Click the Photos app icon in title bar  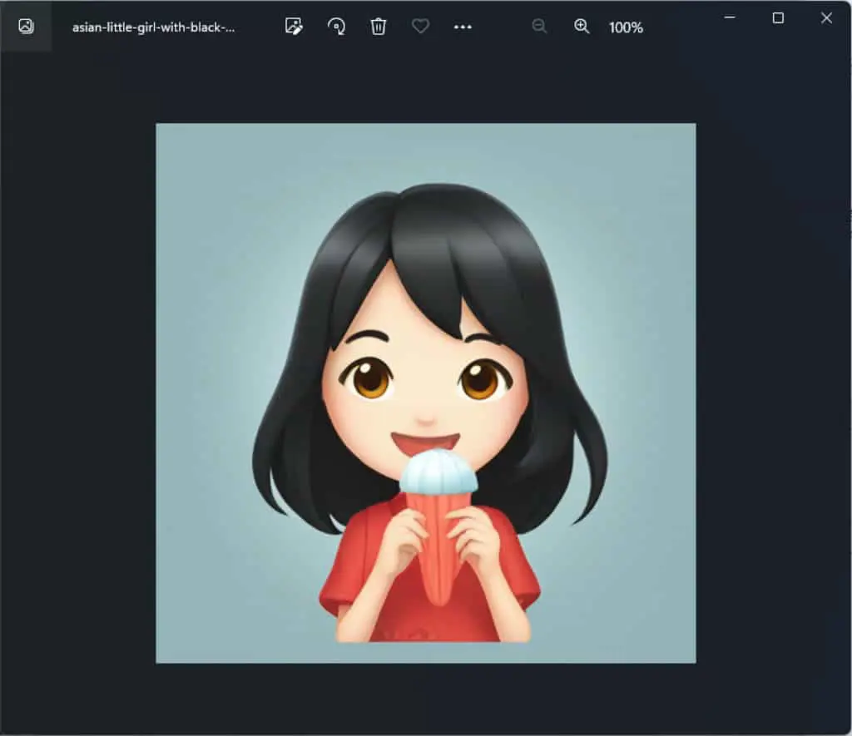(x=26, y=26)
